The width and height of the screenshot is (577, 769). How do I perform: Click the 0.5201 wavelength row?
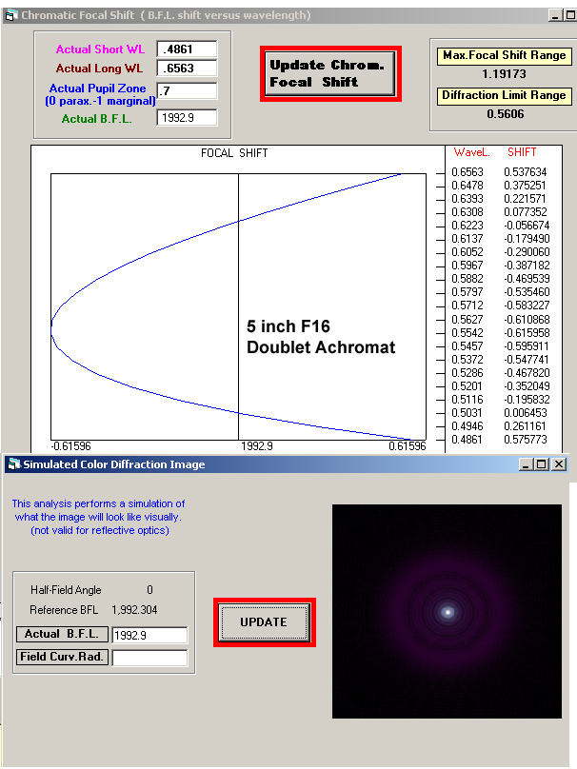(x=468, y=386)
